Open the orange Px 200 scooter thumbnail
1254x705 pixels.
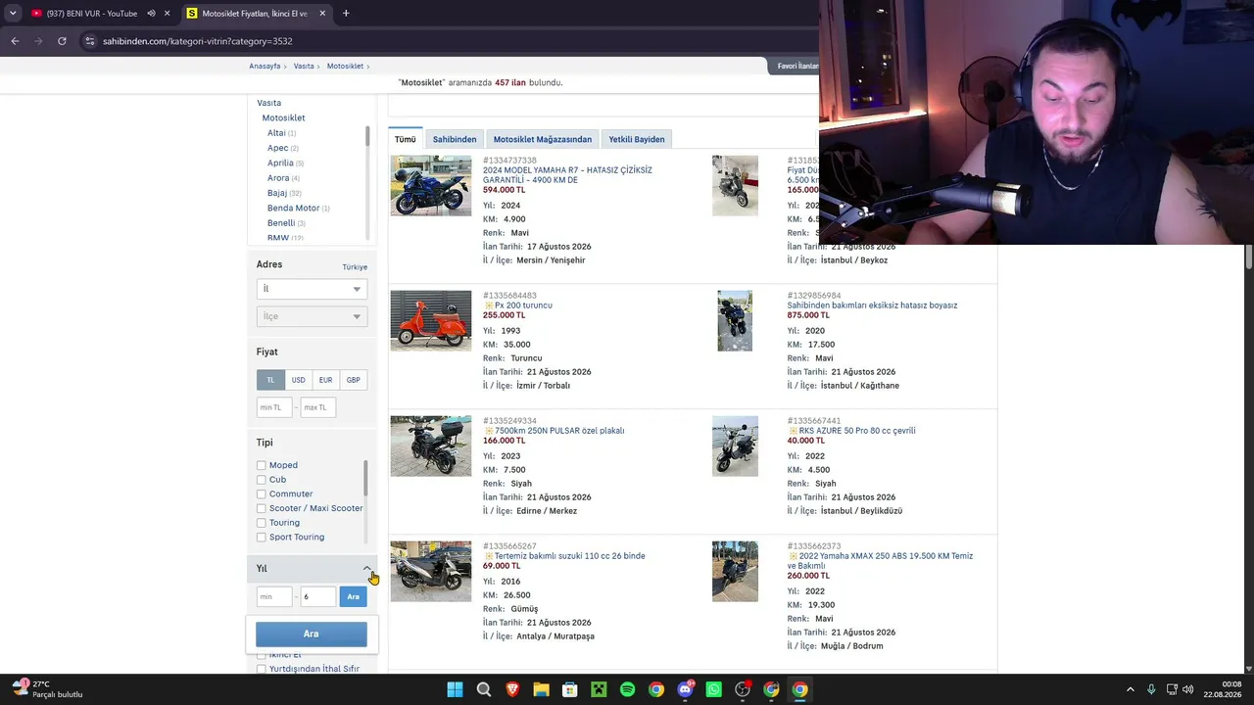(431, 320)
